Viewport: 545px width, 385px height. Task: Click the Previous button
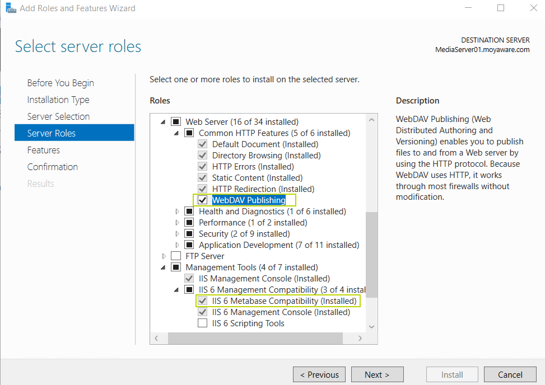[x=319, y=374]
